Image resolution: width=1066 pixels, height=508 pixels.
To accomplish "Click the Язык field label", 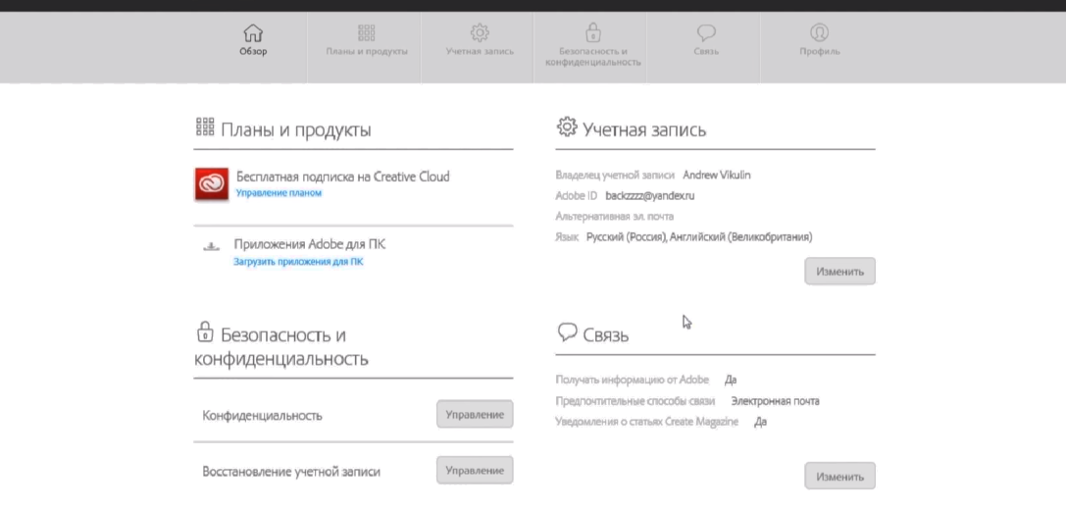I will coord(567,237).
